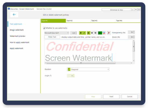The width and height of the screenshot is (148, 108).
Task: Switch to the Text #4 tab
Action: [128, 21]
